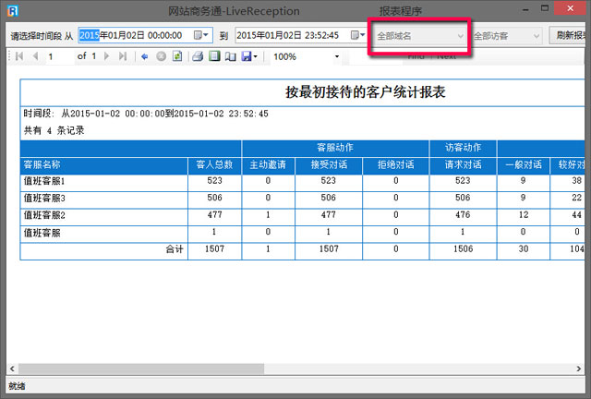The height and width of the screenshot is (399, 591).
Task: Open end date calendar picker
Action: point(357,35)
